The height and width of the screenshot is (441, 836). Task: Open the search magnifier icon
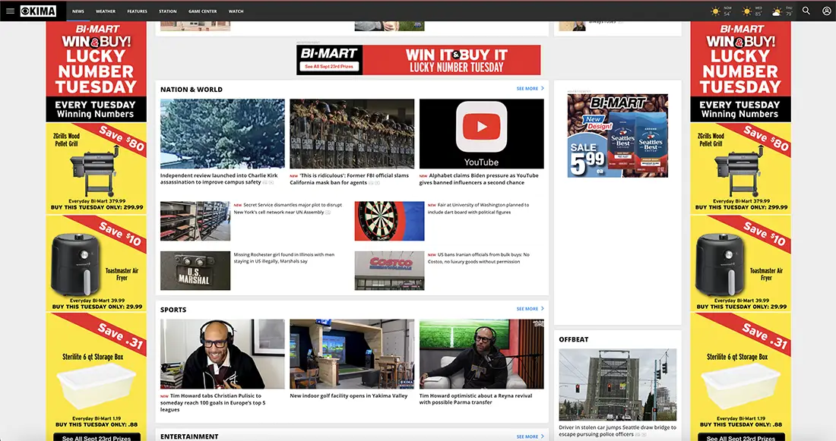coord(806,11)
